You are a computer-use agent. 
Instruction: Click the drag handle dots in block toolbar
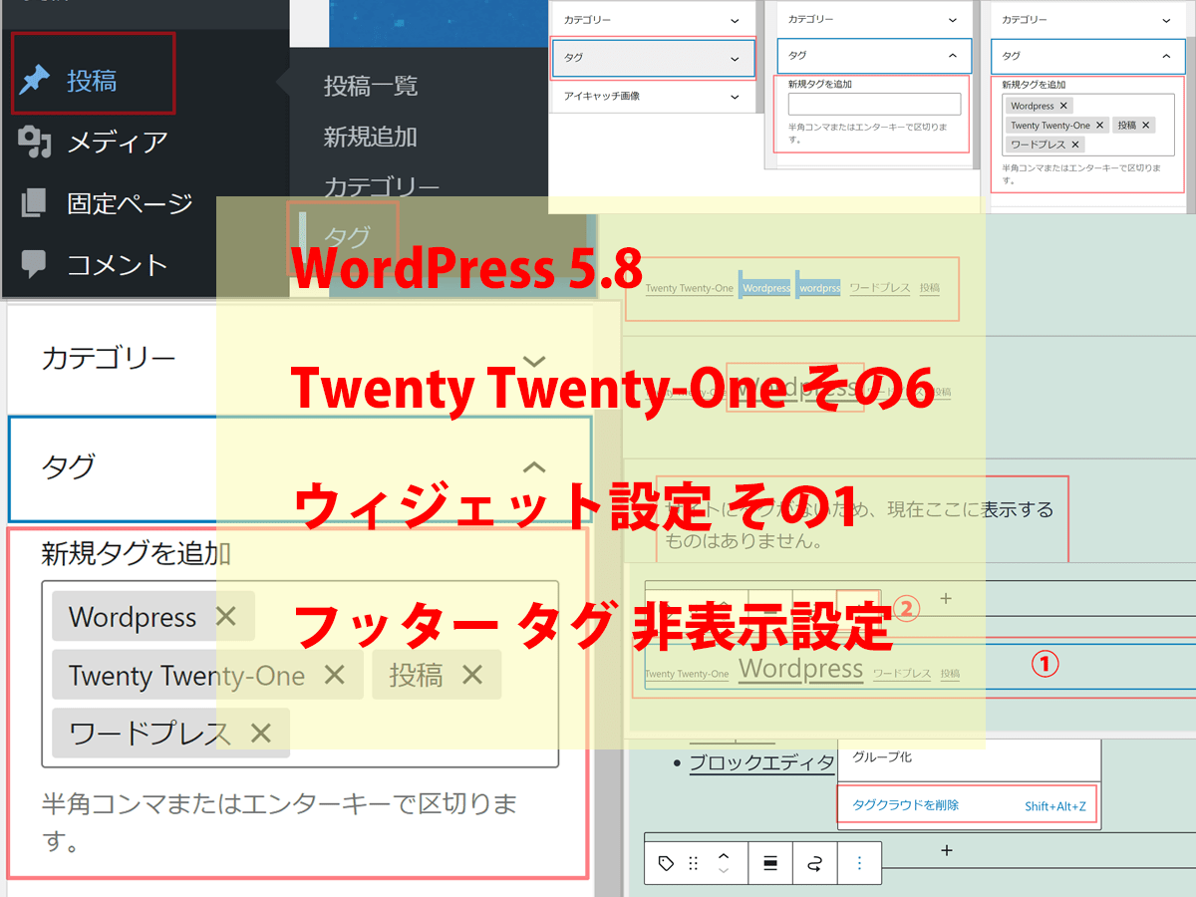tap(694, 863)
